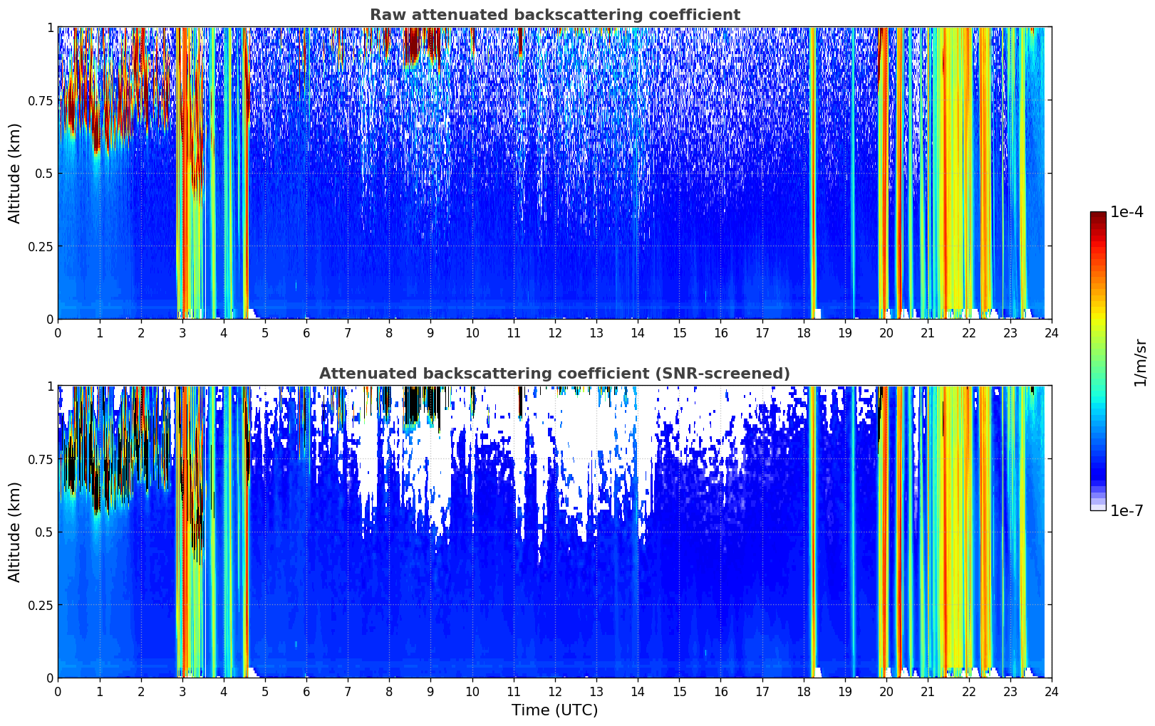
Task: Select the dark red top of the colorbar
Action: coord(1097,216)
